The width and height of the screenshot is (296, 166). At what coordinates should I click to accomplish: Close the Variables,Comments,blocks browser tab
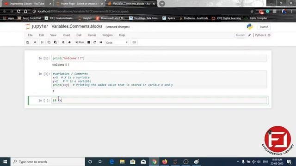click(154, 4)
